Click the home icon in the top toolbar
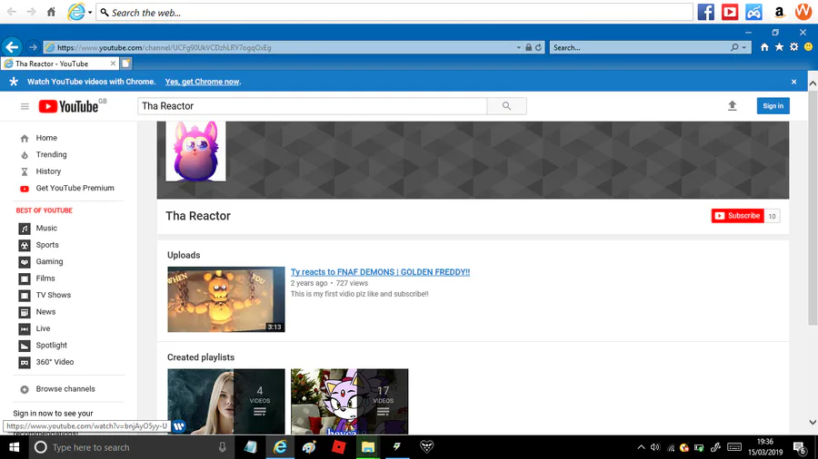Screen dimensions: 818x459 click(x=51, y=12)
